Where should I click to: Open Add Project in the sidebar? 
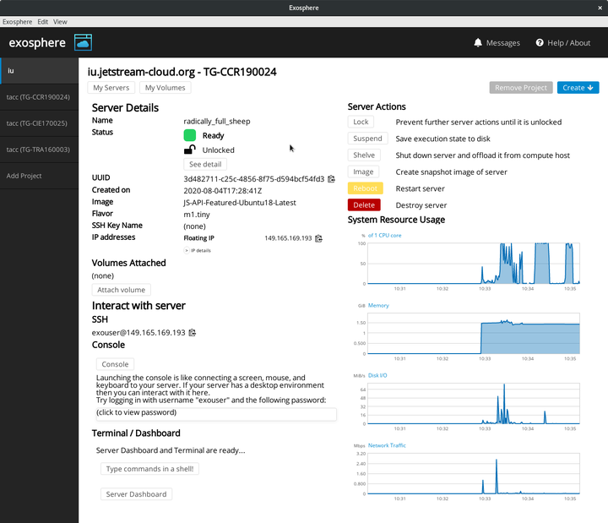[x=24, y=176]
